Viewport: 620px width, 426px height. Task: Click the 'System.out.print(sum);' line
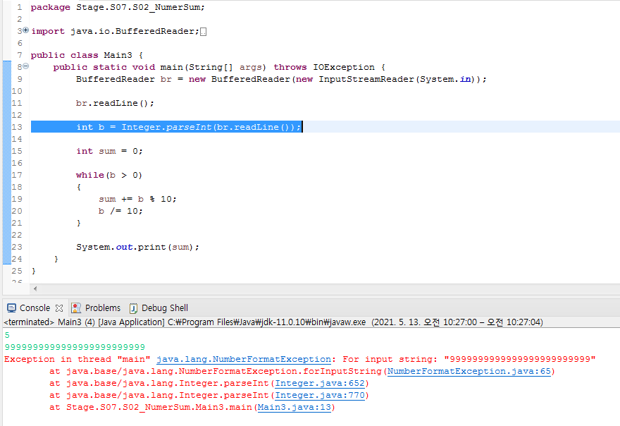coord(137,247)
